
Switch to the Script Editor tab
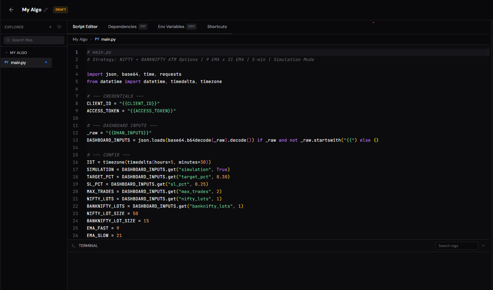(x=85, y=27)
